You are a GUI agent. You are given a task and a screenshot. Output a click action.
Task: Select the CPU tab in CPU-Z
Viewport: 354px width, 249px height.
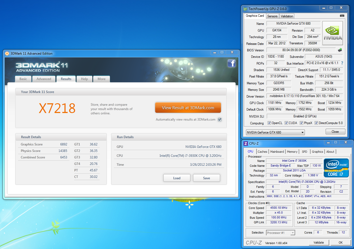point(250,151)
